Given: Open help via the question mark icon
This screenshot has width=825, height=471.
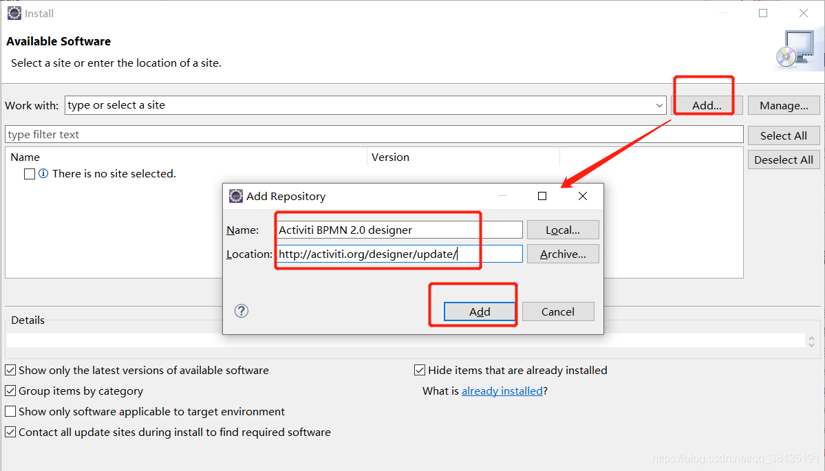Looking at the screenshot, I should 242,311.
